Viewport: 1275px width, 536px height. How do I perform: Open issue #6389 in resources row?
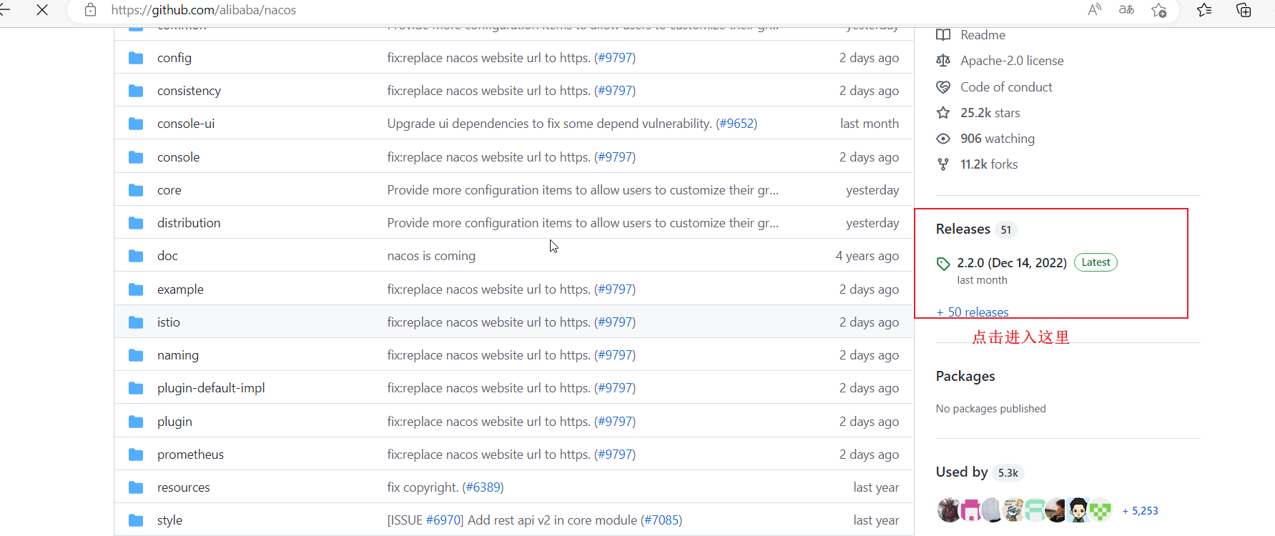pyautogui.click(x=483, y=487)
